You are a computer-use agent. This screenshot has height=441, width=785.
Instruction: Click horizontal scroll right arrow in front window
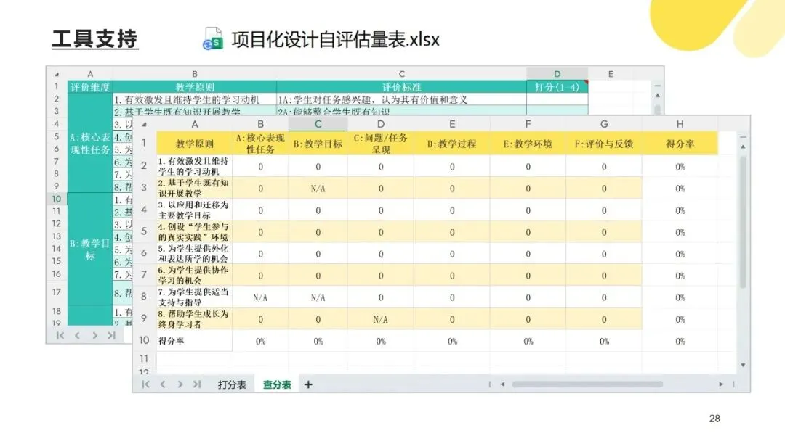point(721,384)
